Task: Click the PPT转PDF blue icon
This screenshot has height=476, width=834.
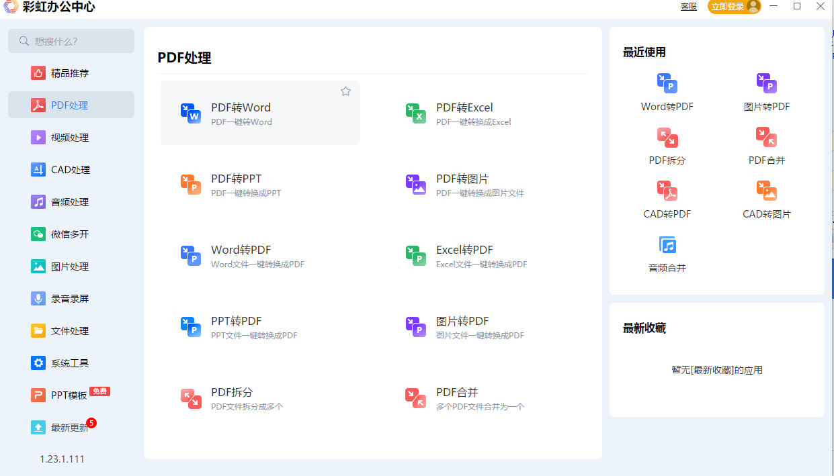Action: (191, 327)
